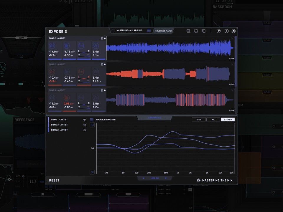Click Song 3 true peak meter icon

click(x=67, y=72)
